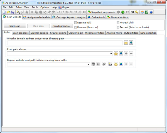Viewport: 167px width, 133px height.
Task: Browse folder for website domain address
Action: click(126, 43)
